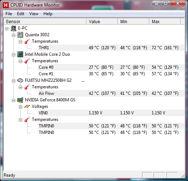Image resolution: width=188 pixels, height=181 pixels.
Task: Select the VIN0 voltage row
Action: [x=111, y=113]
